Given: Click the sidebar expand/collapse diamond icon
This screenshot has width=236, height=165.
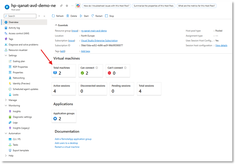Looking at the screenshot, I should (x=39, y=16).
